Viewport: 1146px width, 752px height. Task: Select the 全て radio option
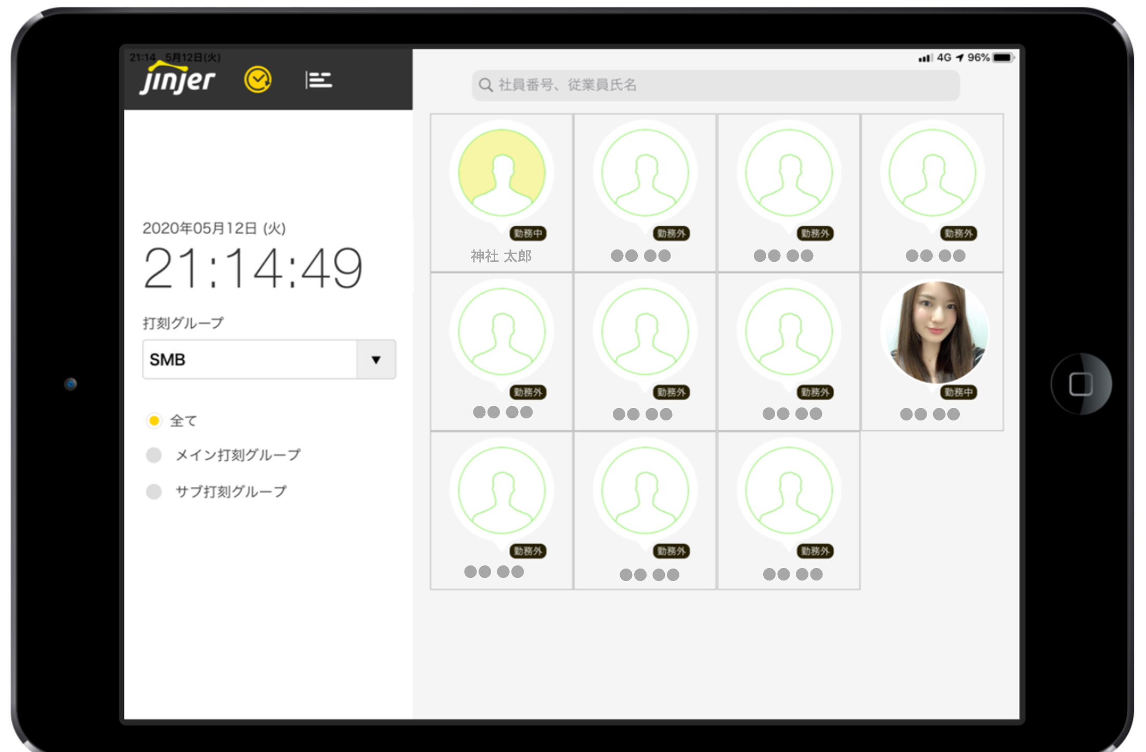[154, 420]
